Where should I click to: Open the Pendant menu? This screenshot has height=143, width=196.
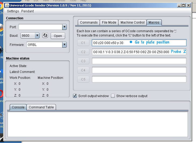(x=27, y=11)
